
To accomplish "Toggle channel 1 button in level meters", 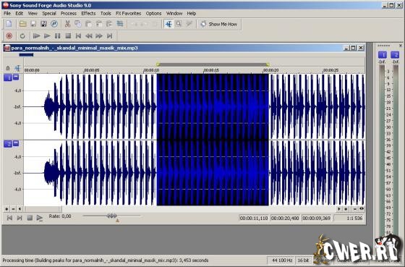I will point(383,55).
